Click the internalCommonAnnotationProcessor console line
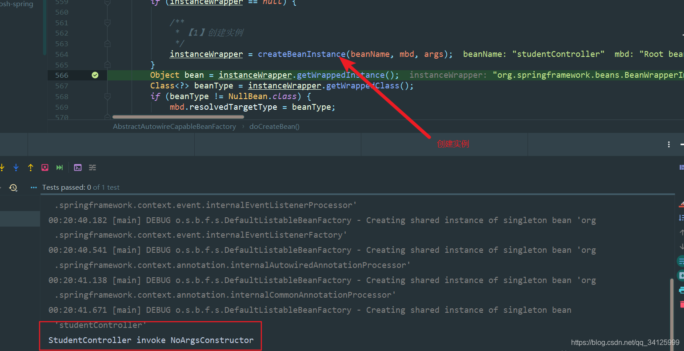The height and width of the screenshot is (351, 684). 225,295
